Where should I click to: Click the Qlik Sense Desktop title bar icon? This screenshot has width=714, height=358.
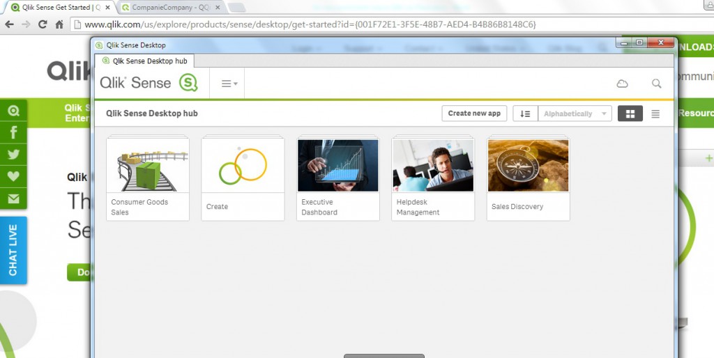[x=99, y=45]
